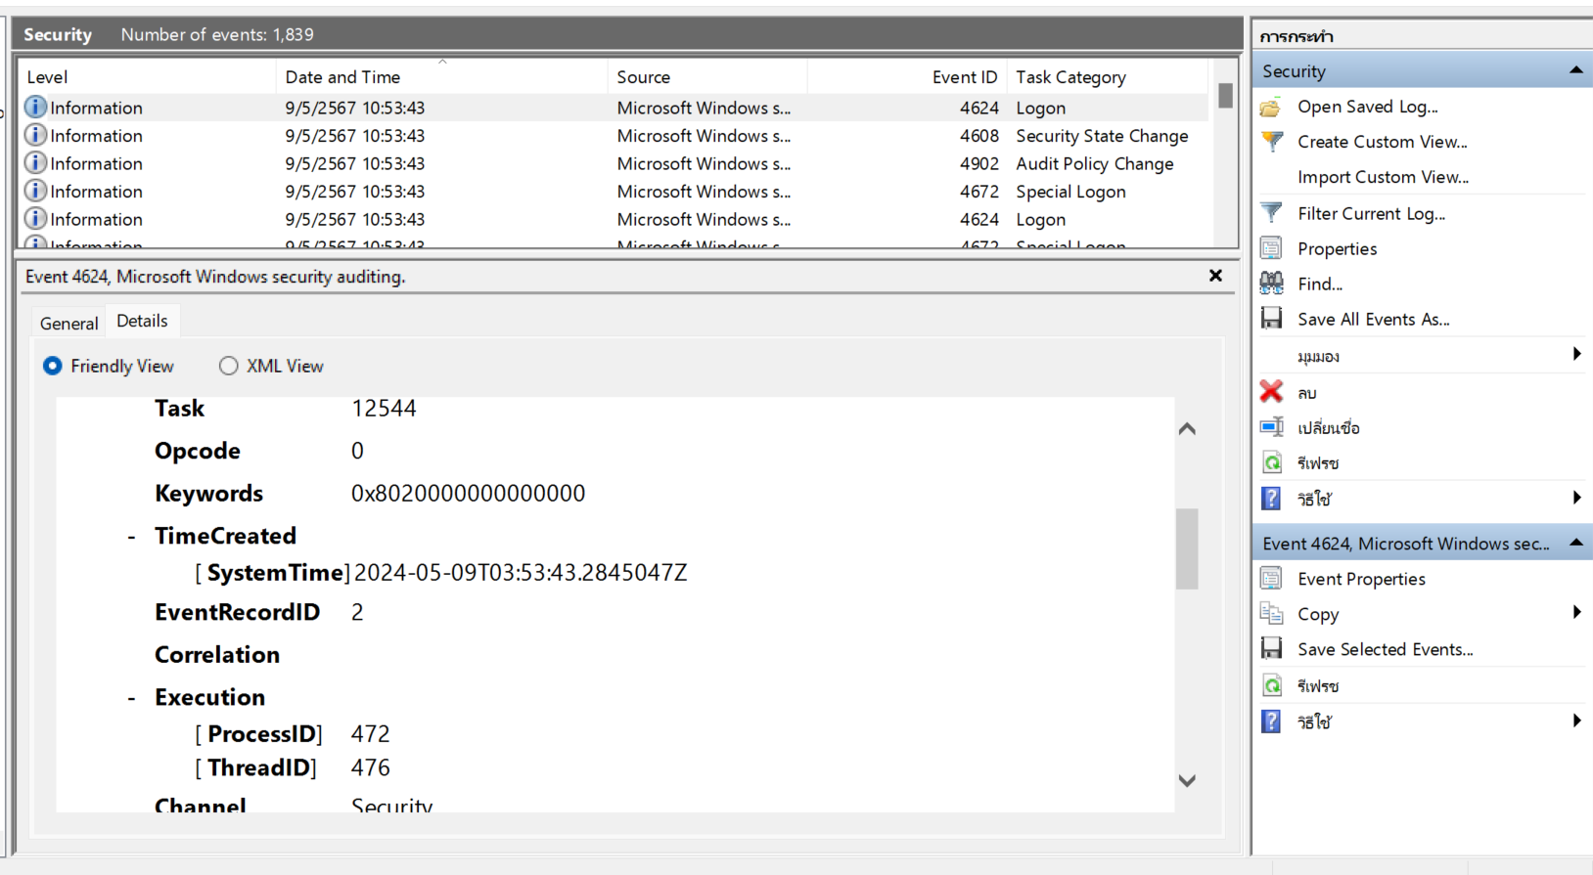Collapse the Security actions section header
This screenshot has height=875, width=1593.
point(1575,70)
